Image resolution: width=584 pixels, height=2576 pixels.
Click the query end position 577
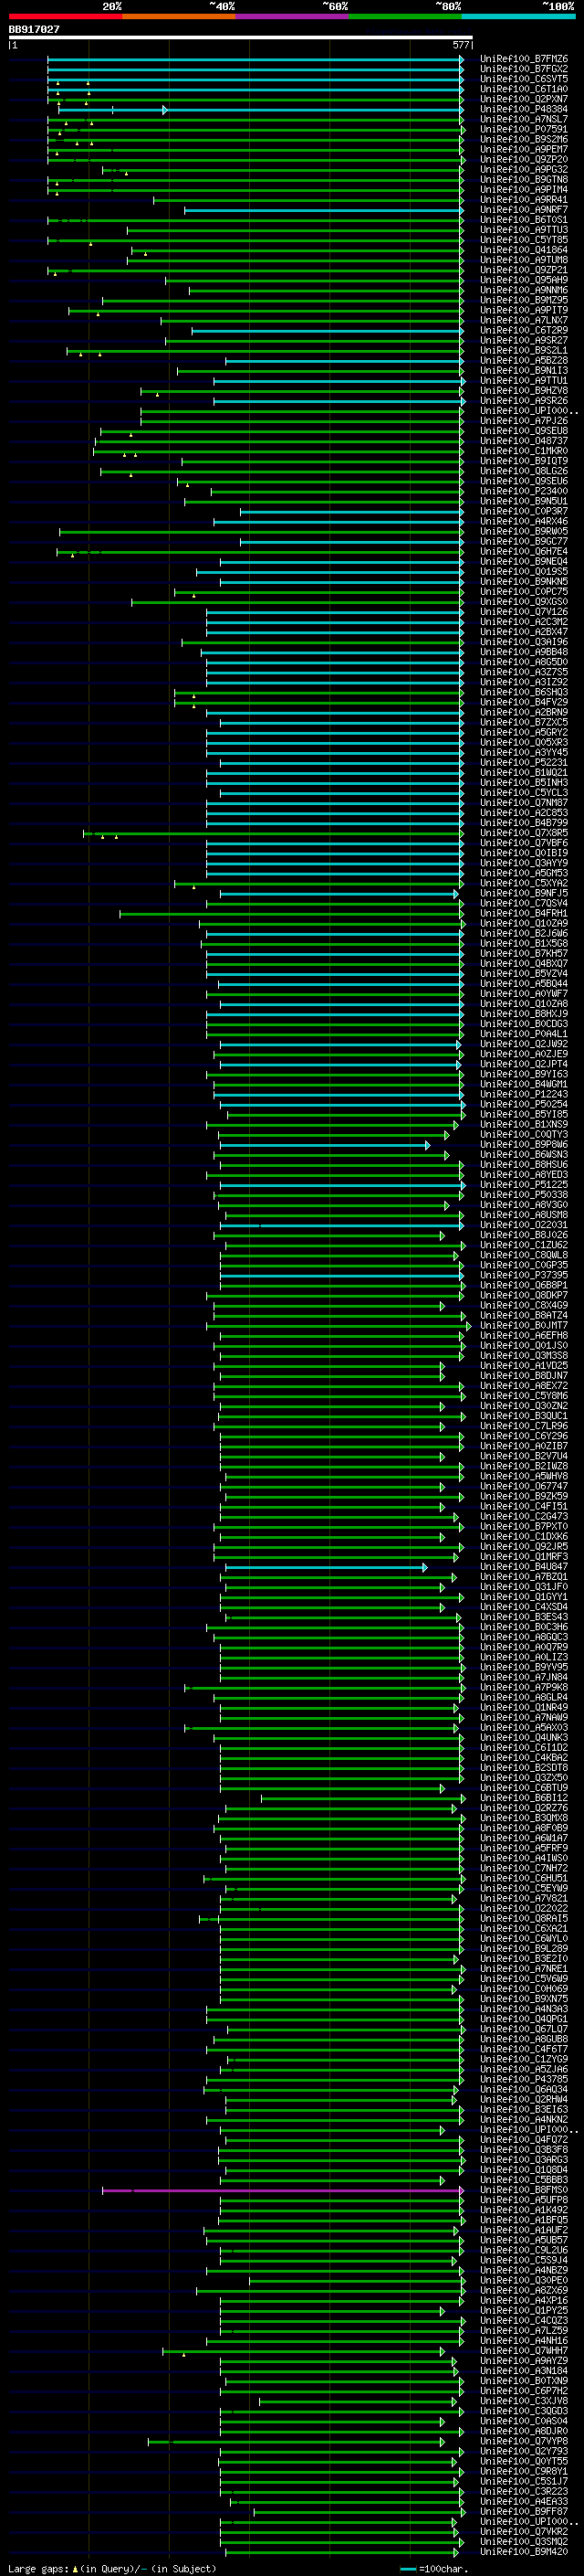click(460, 45)
